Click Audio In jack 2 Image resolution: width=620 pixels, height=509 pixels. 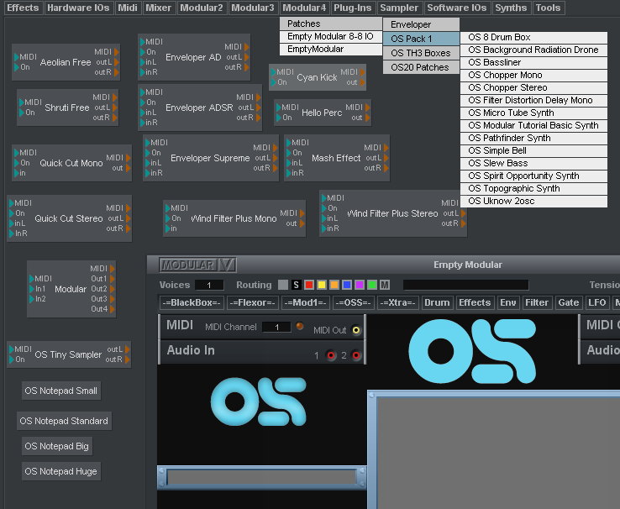(355, 356)
